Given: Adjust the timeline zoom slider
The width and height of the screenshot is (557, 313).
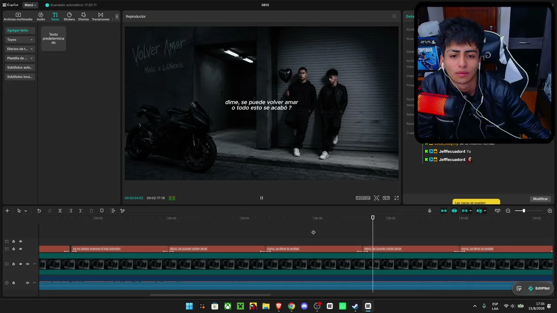Looking at the screenshot, I should click(x=523, y=211).
